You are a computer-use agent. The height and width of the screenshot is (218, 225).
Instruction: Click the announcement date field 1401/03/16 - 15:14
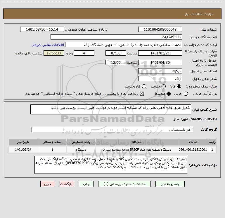42,30
